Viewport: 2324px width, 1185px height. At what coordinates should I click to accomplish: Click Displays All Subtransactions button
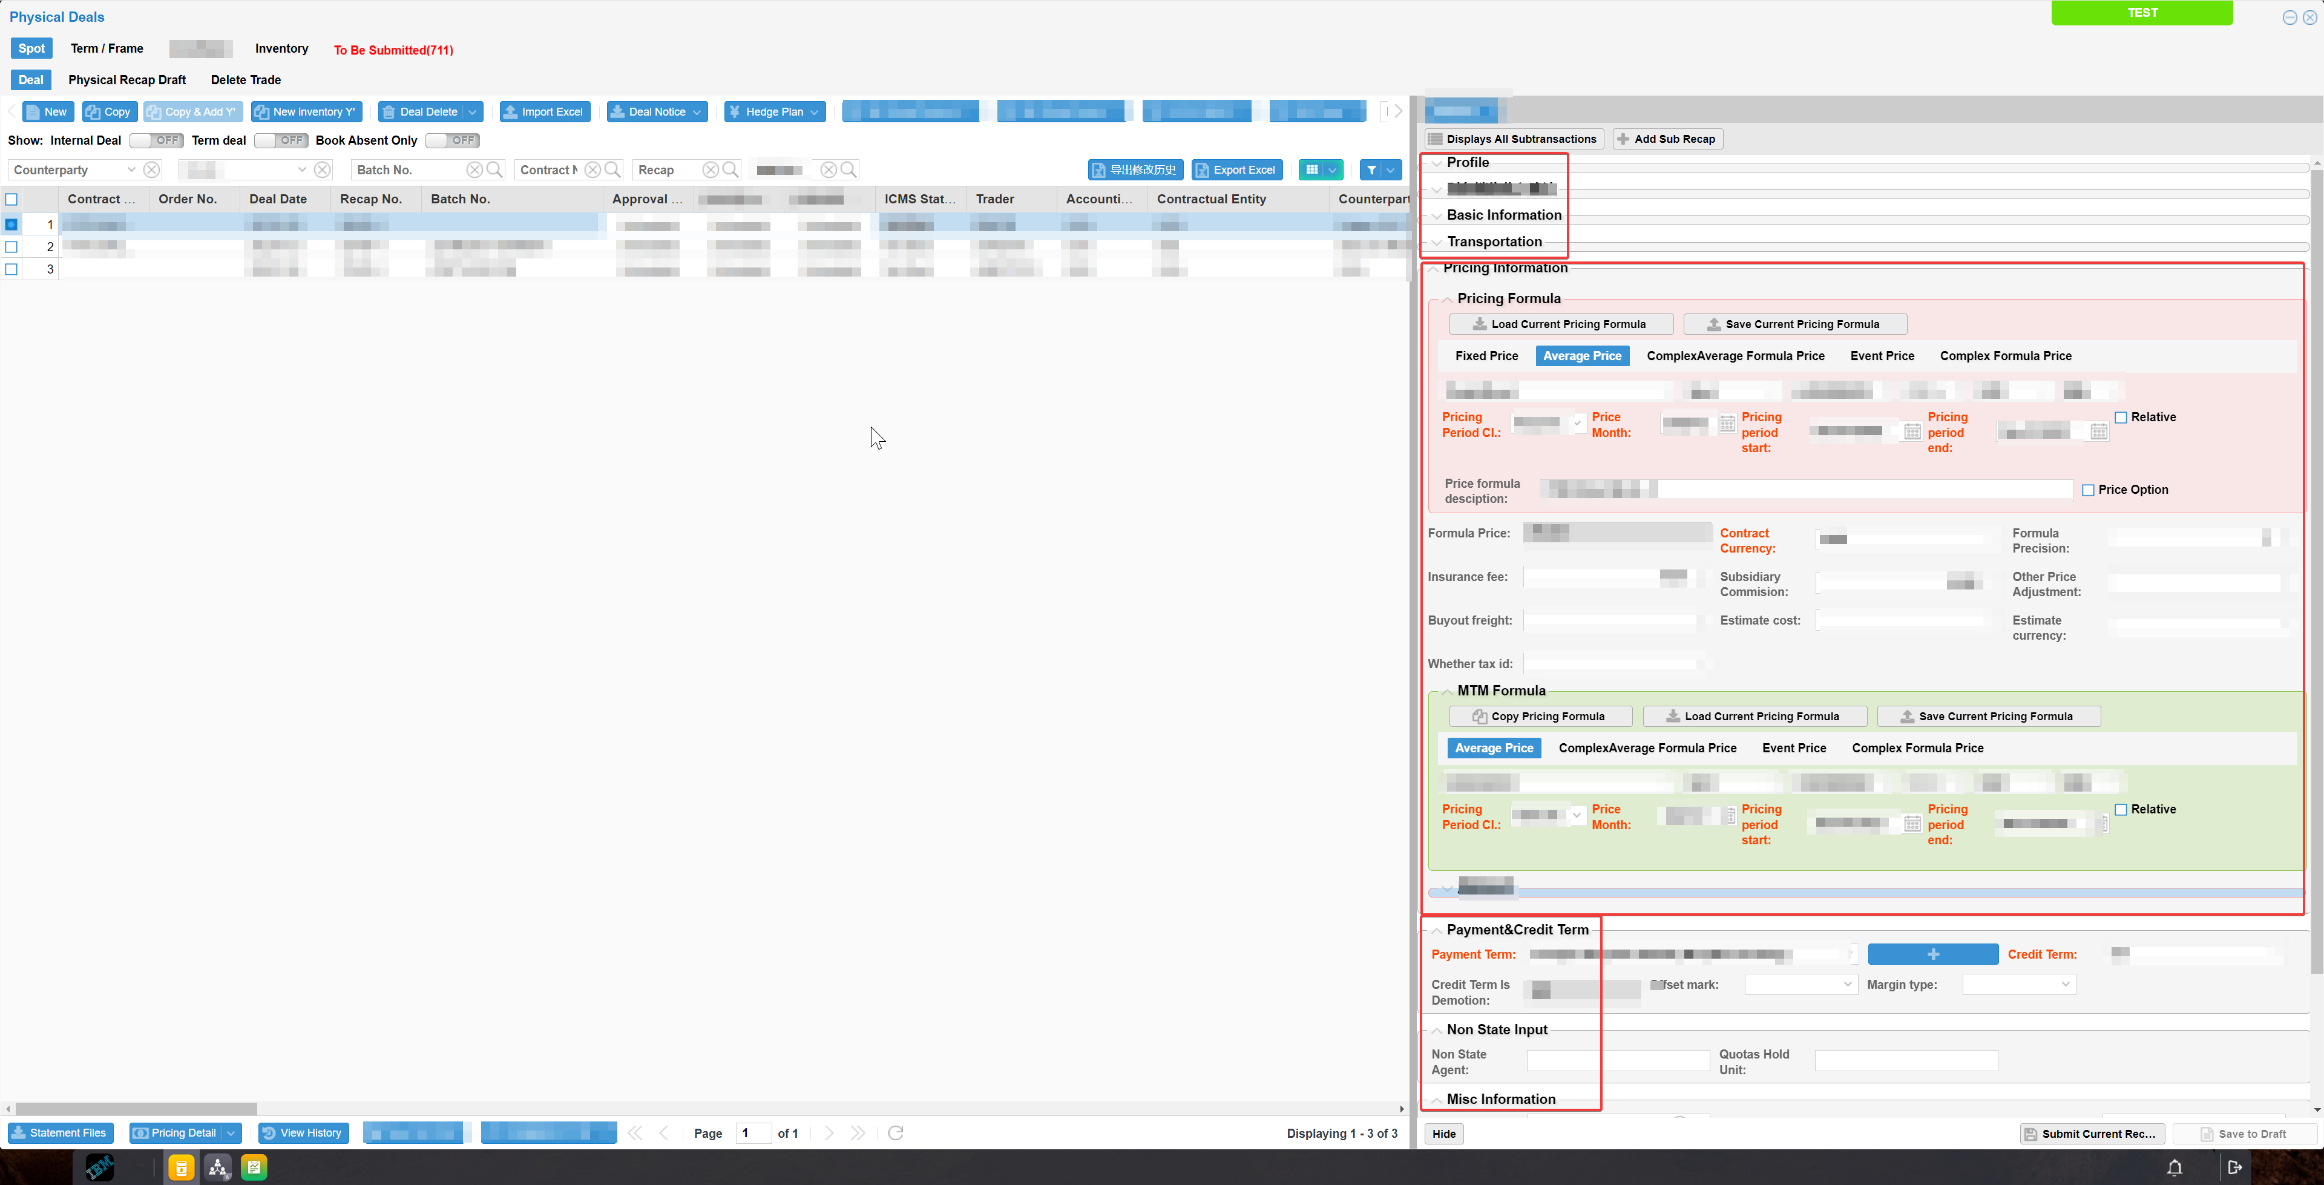coord(1513,139)
